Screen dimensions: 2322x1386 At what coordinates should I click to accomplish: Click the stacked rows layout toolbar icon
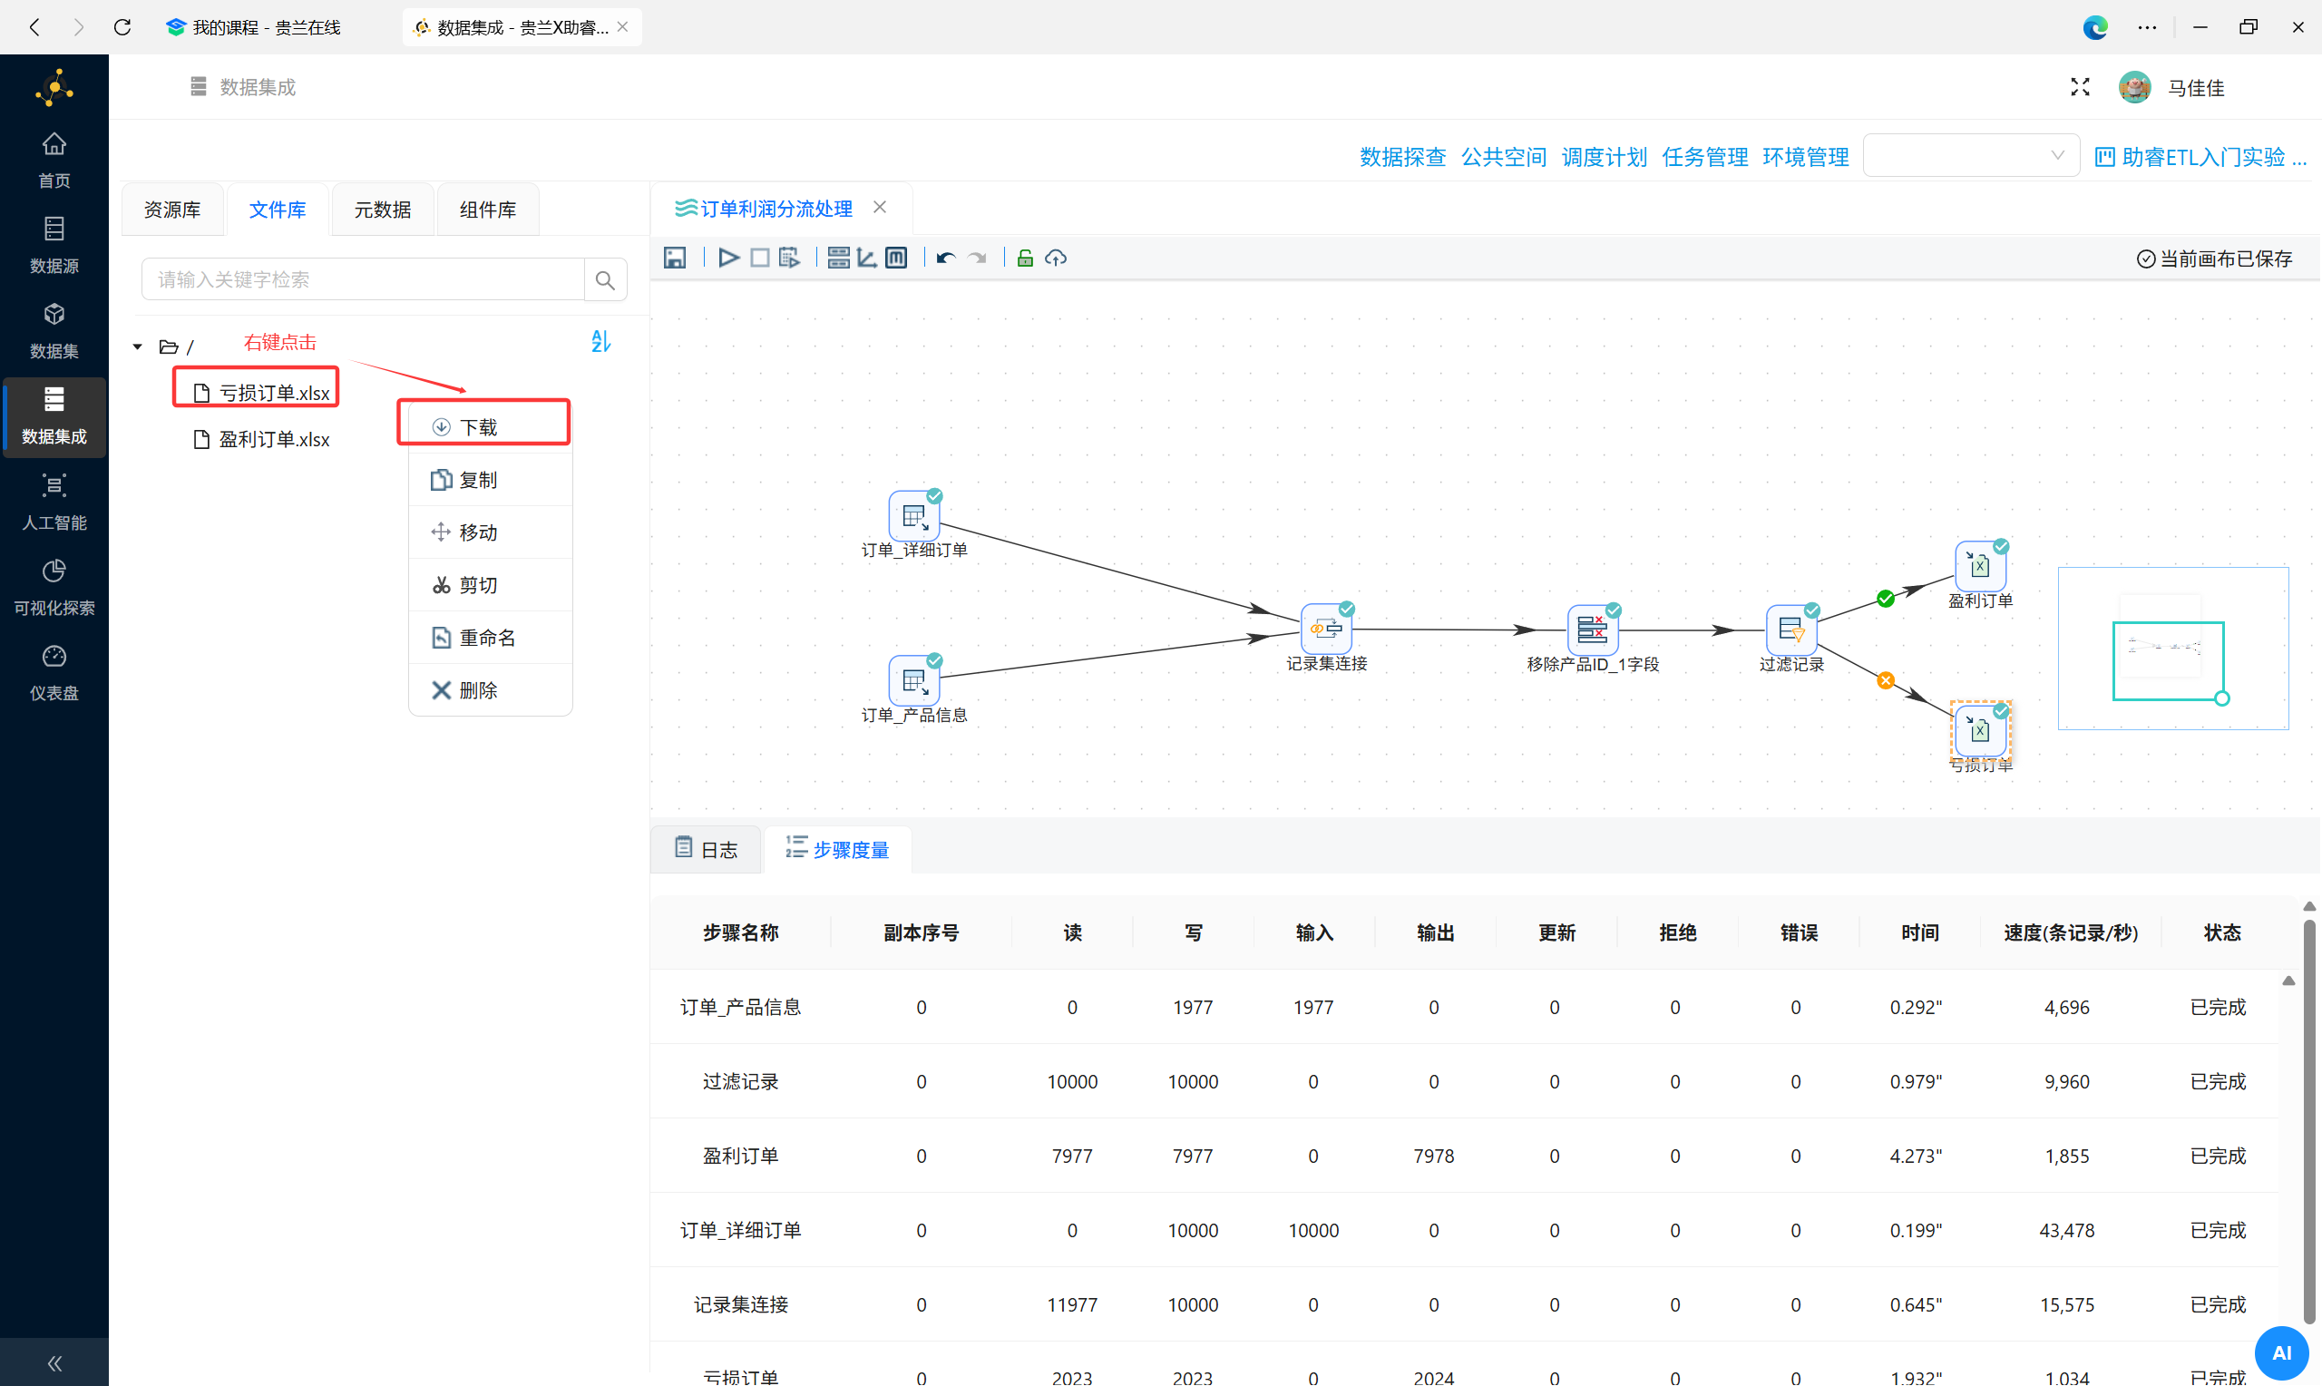click(838, 258)
